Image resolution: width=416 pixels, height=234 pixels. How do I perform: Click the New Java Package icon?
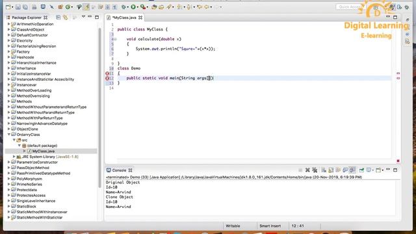click(x=60, y=7)
